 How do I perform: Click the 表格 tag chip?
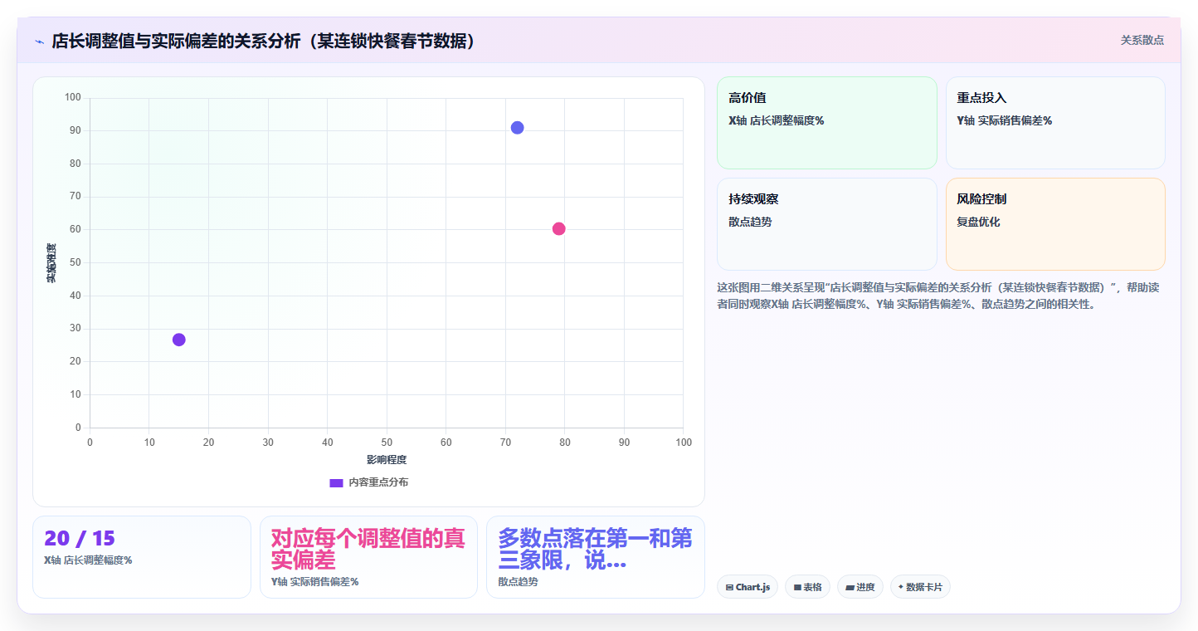click(807, 587)
